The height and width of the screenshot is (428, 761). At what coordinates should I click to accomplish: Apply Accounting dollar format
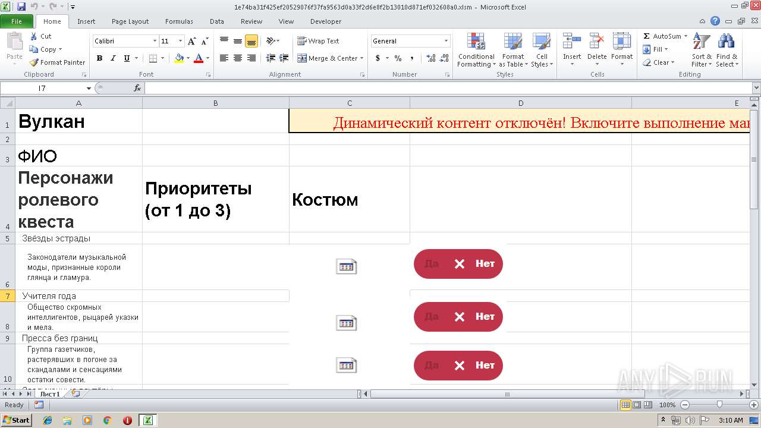point(378,58)
